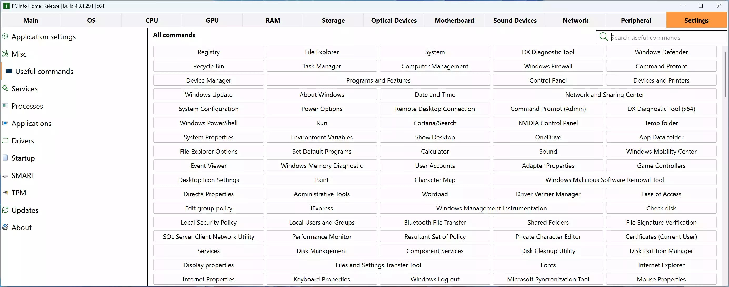Click the Environment Variables button

point(322,137)
